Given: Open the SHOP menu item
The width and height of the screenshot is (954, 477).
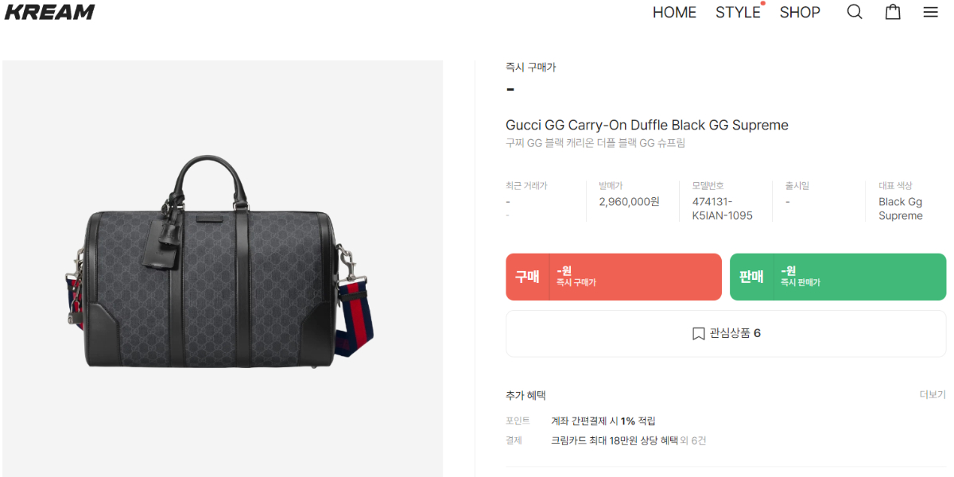Looking at the screenshot, I should pyautogui.click(x=800, y=12).
